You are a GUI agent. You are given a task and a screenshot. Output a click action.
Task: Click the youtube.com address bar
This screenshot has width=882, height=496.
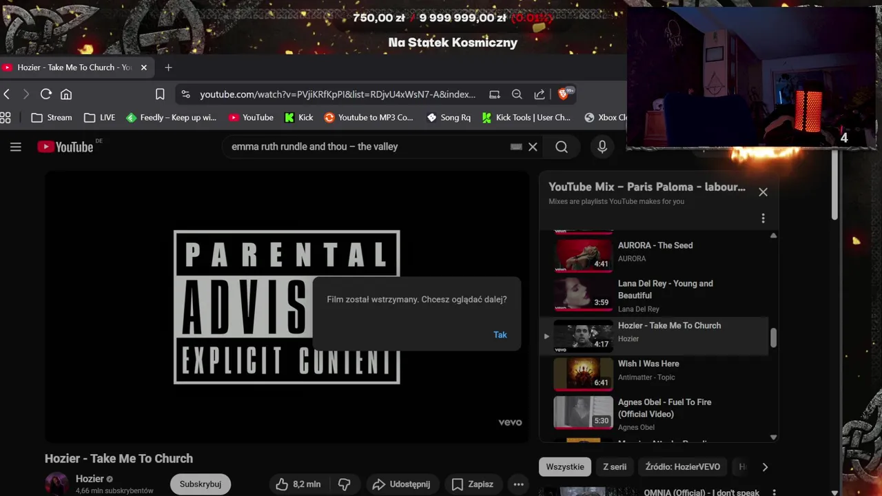click(x=338, y=94)
